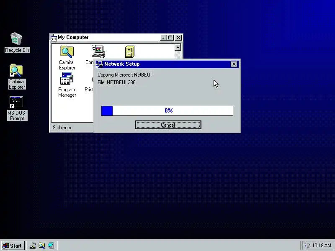Image resolution: width=335 pixels, height=251 pixels.
Task: Click the system tray icon beside the clock
Action: [x=307, y=246]
